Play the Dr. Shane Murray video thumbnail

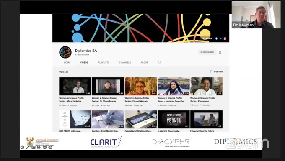108,86
